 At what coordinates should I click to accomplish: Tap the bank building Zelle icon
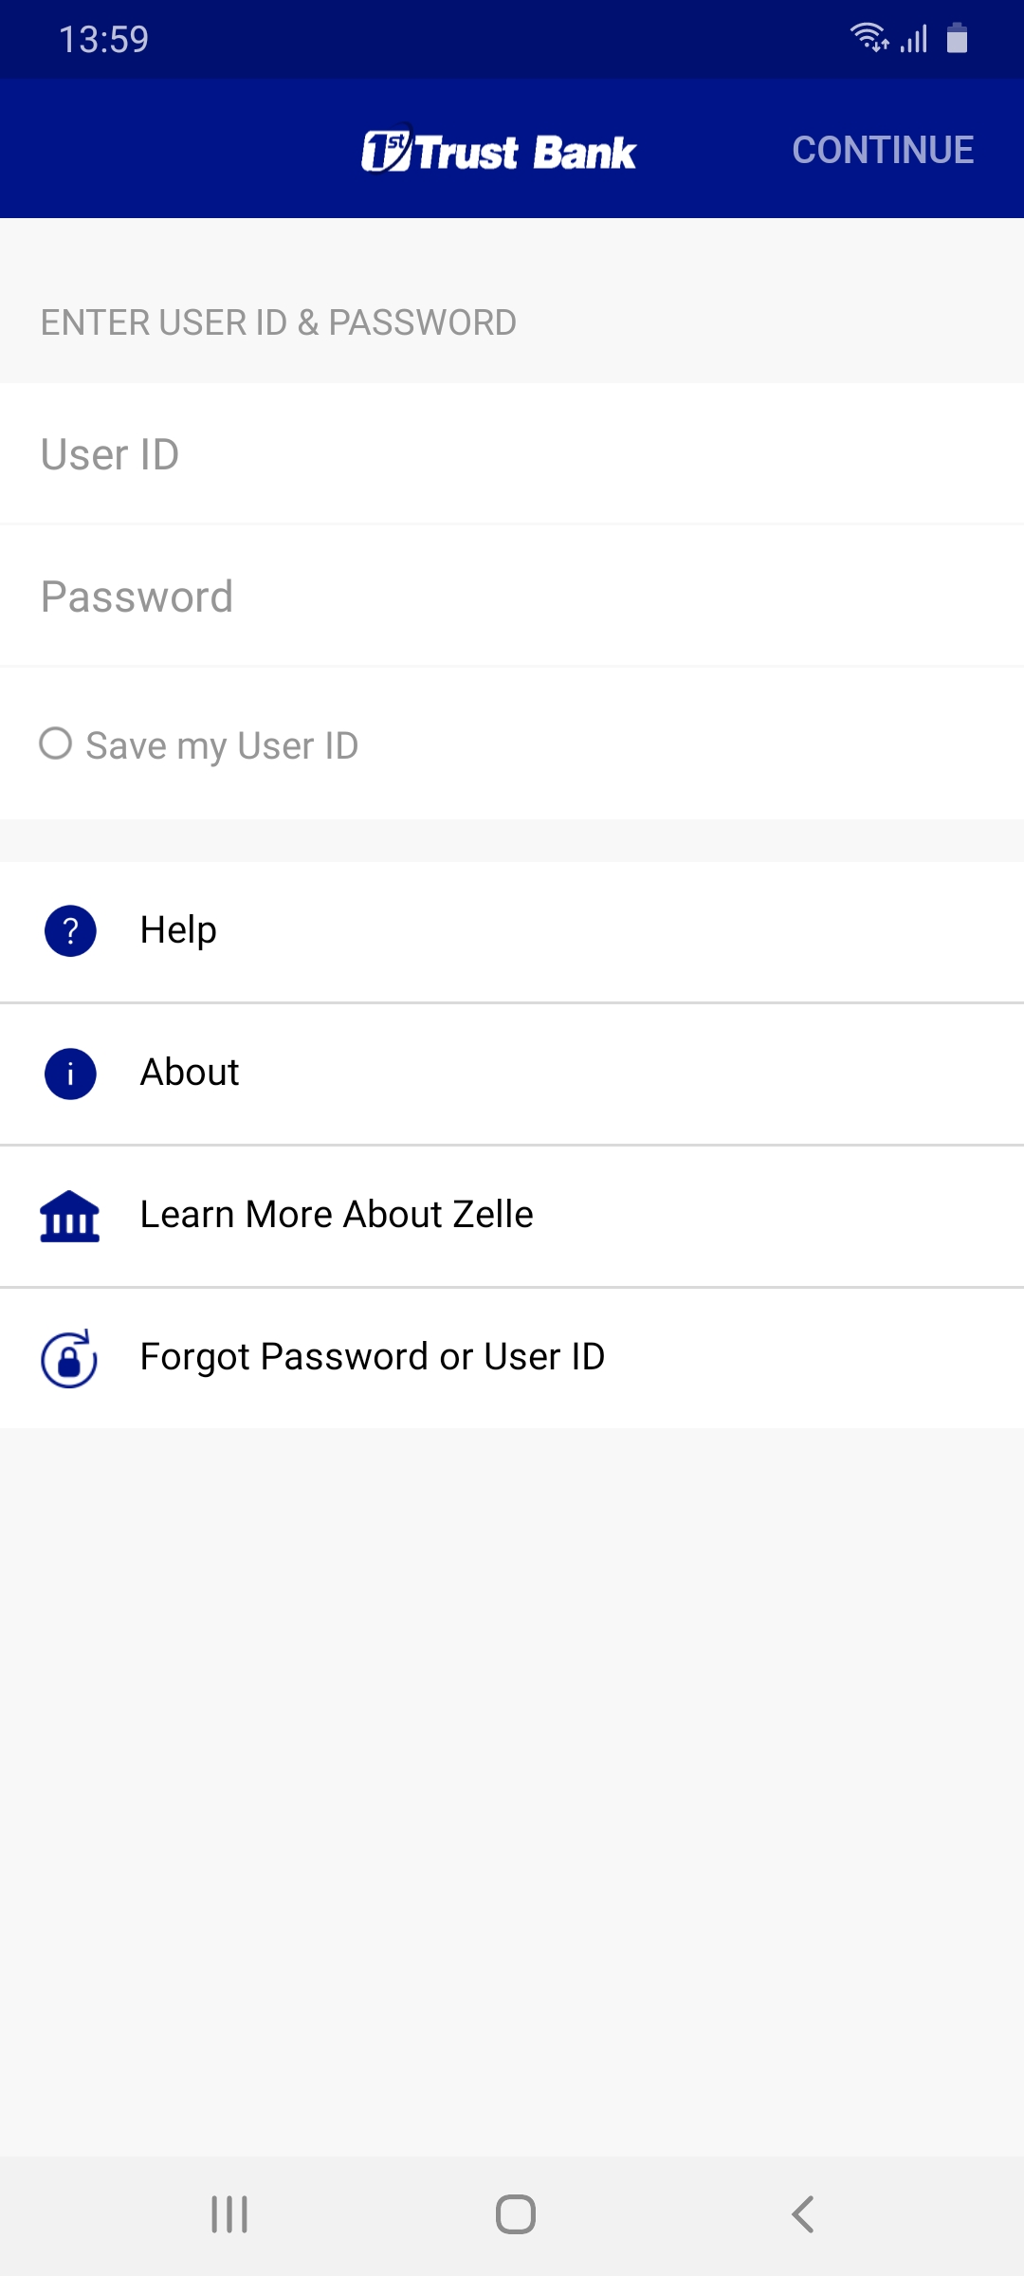pyautogui.click(x=70, y=1216)
